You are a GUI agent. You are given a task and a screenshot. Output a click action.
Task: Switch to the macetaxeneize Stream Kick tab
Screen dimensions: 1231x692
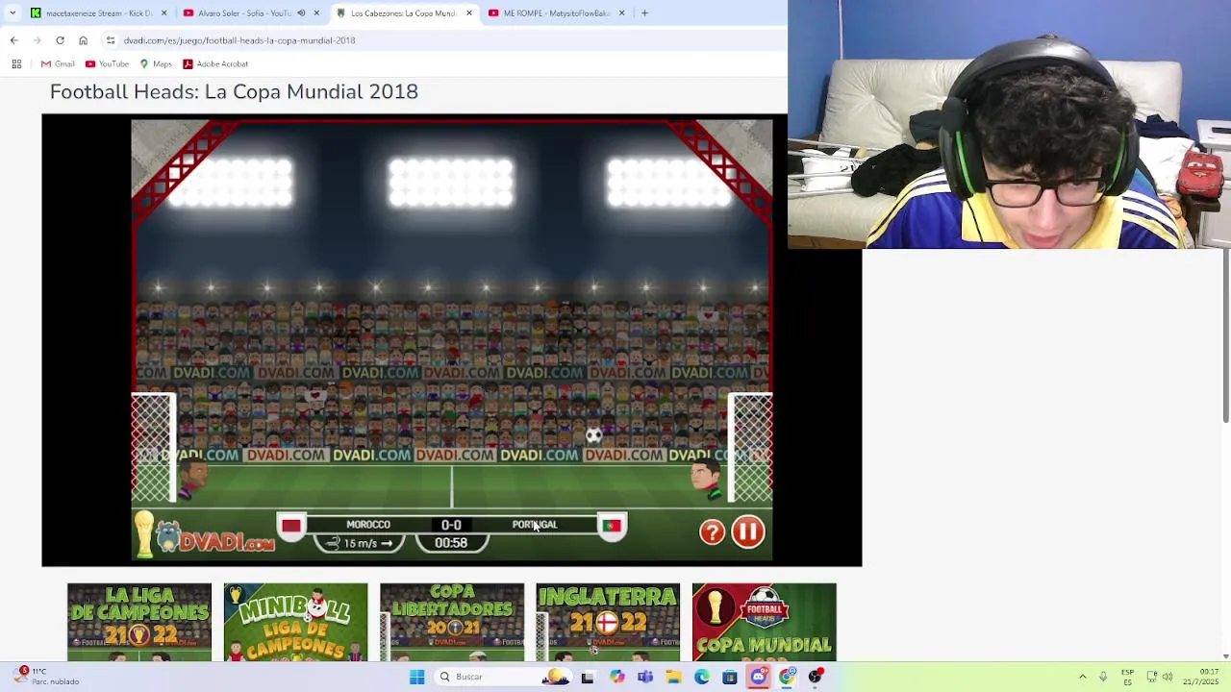pos(100,13)
